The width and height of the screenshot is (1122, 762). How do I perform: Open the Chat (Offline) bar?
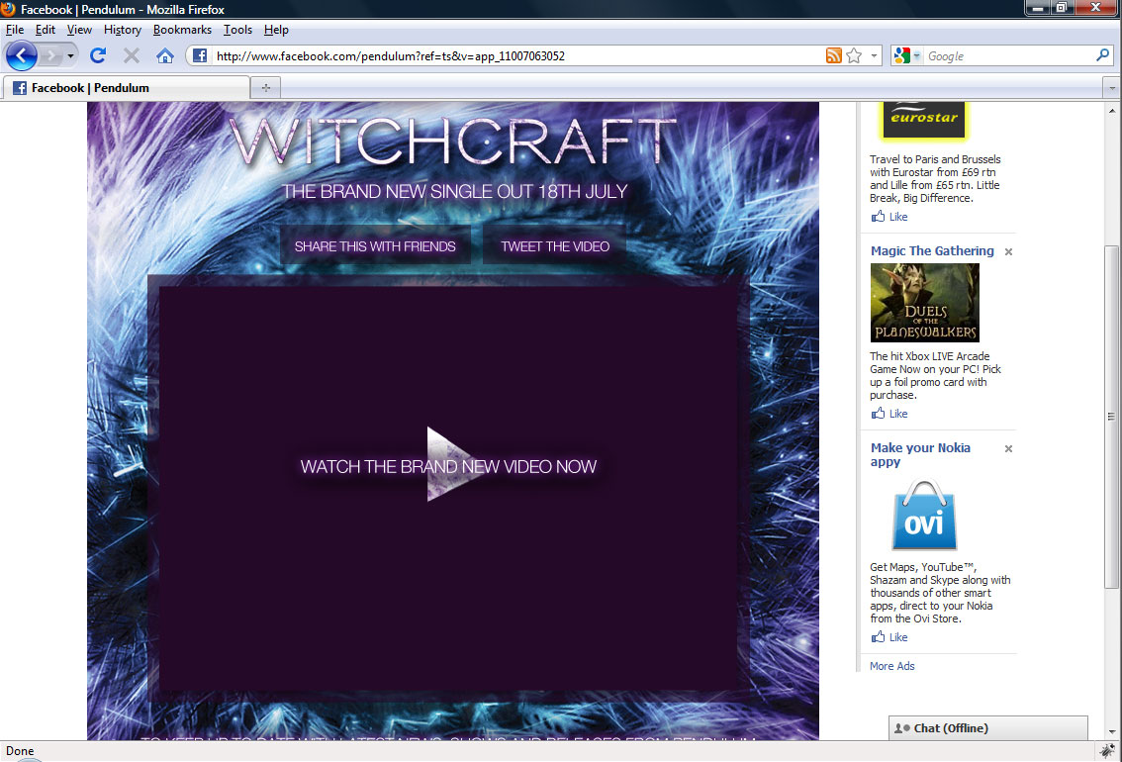tap(987, 727)
